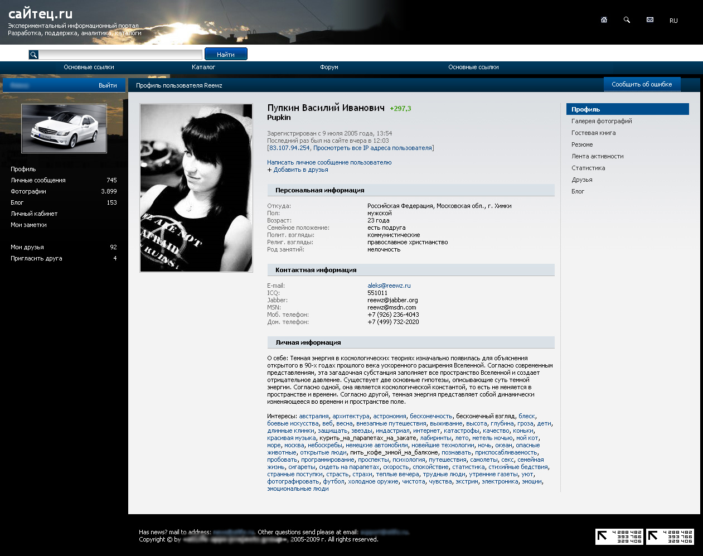Open Блог in left sidebar
The width and height of the screenshot is (703, 556).
(17, 202)
